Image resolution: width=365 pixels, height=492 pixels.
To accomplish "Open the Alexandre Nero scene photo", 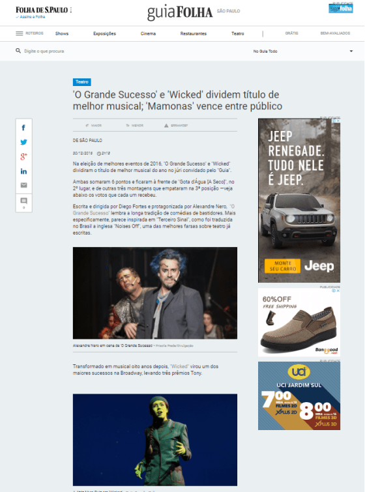I will coord(155,293).
